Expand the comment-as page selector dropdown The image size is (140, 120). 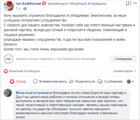130,82
